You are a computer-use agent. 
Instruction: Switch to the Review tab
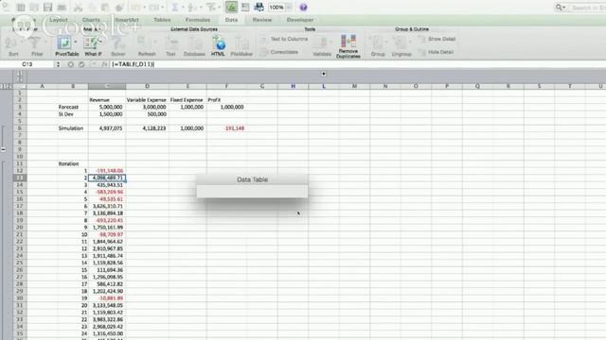click(262, 20)
